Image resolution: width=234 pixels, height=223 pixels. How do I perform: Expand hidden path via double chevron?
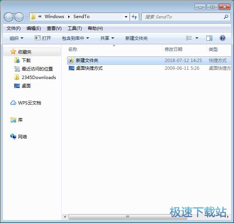40,16
